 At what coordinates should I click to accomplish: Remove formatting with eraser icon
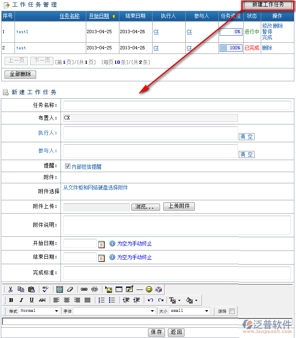pyautogui.click(x=70, y=289)
